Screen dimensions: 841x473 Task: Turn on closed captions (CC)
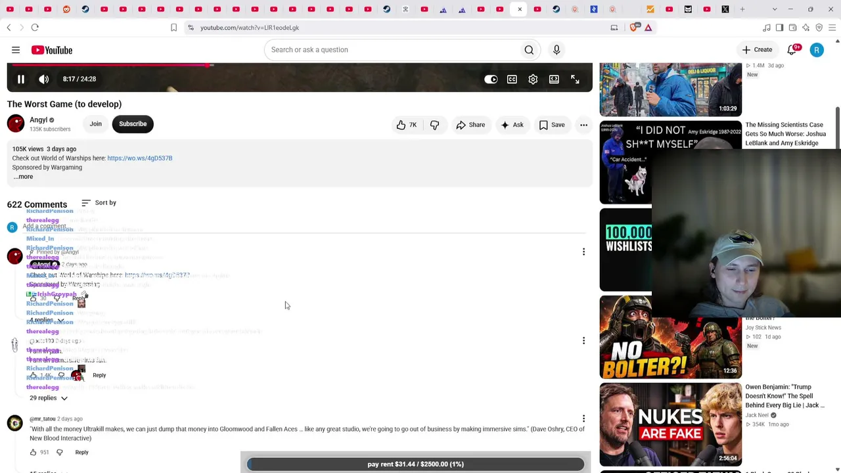pos(512,79)
